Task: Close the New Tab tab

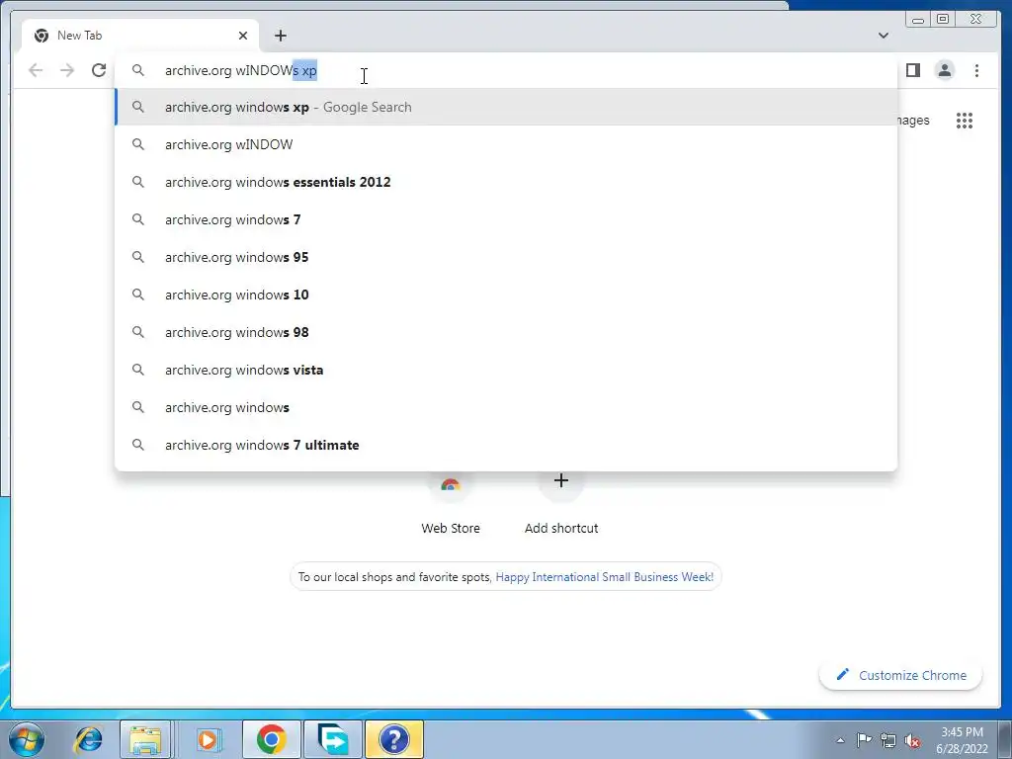Action: pos(243,36)
